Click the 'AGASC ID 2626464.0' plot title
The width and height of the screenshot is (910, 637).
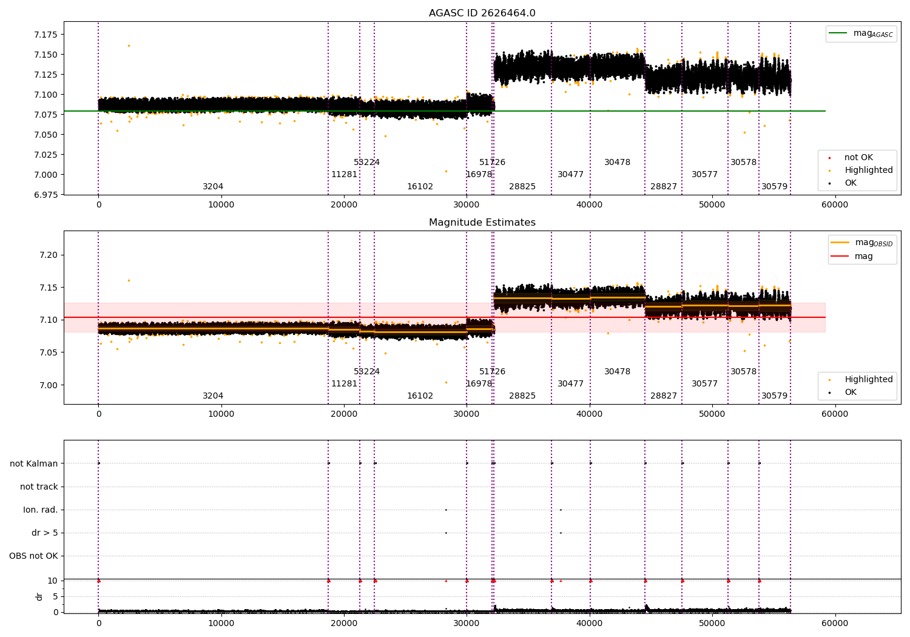pyautogui.click(x=482, y=13)
